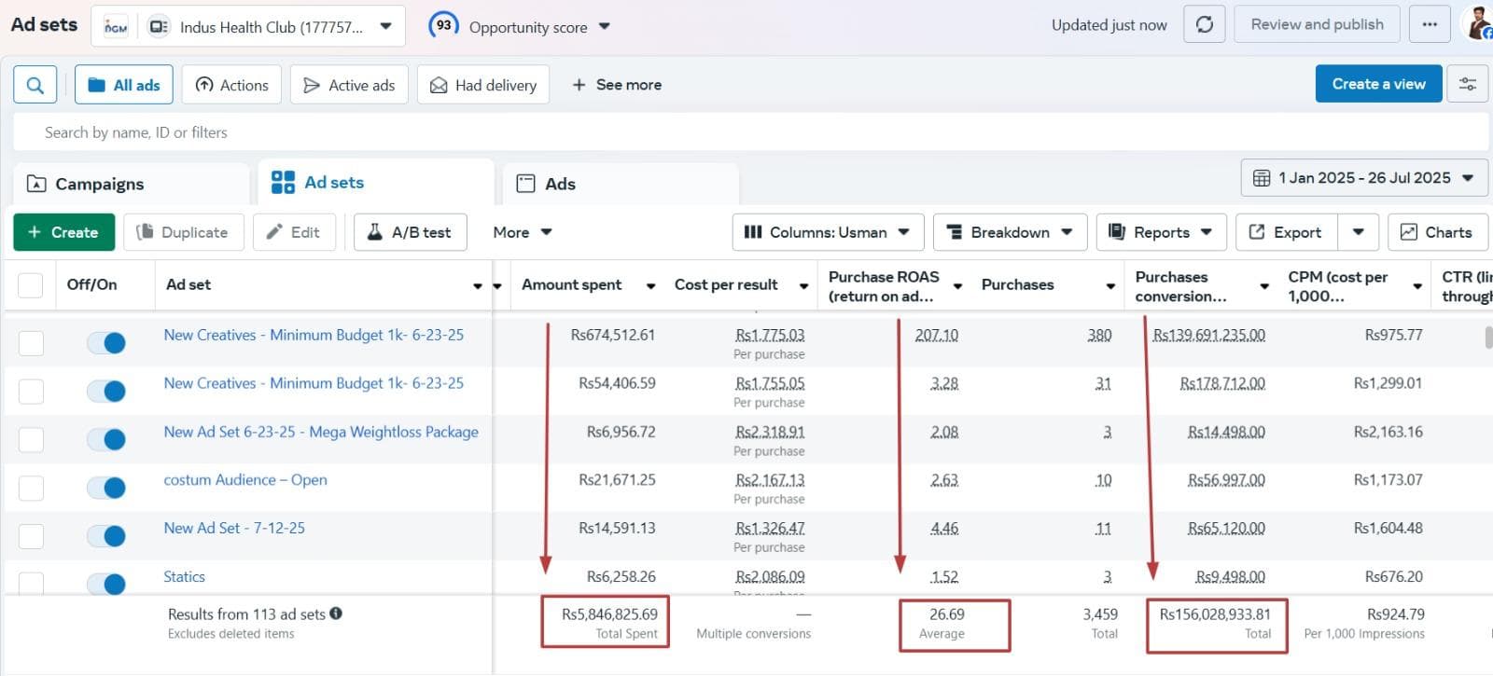The width and height of the screenshot is (1493, 676).
Task: Open the date range picker 1 Jan 2025 - 26 Jul 2025
Action: pyautogui.click(x=1363, y=177)
